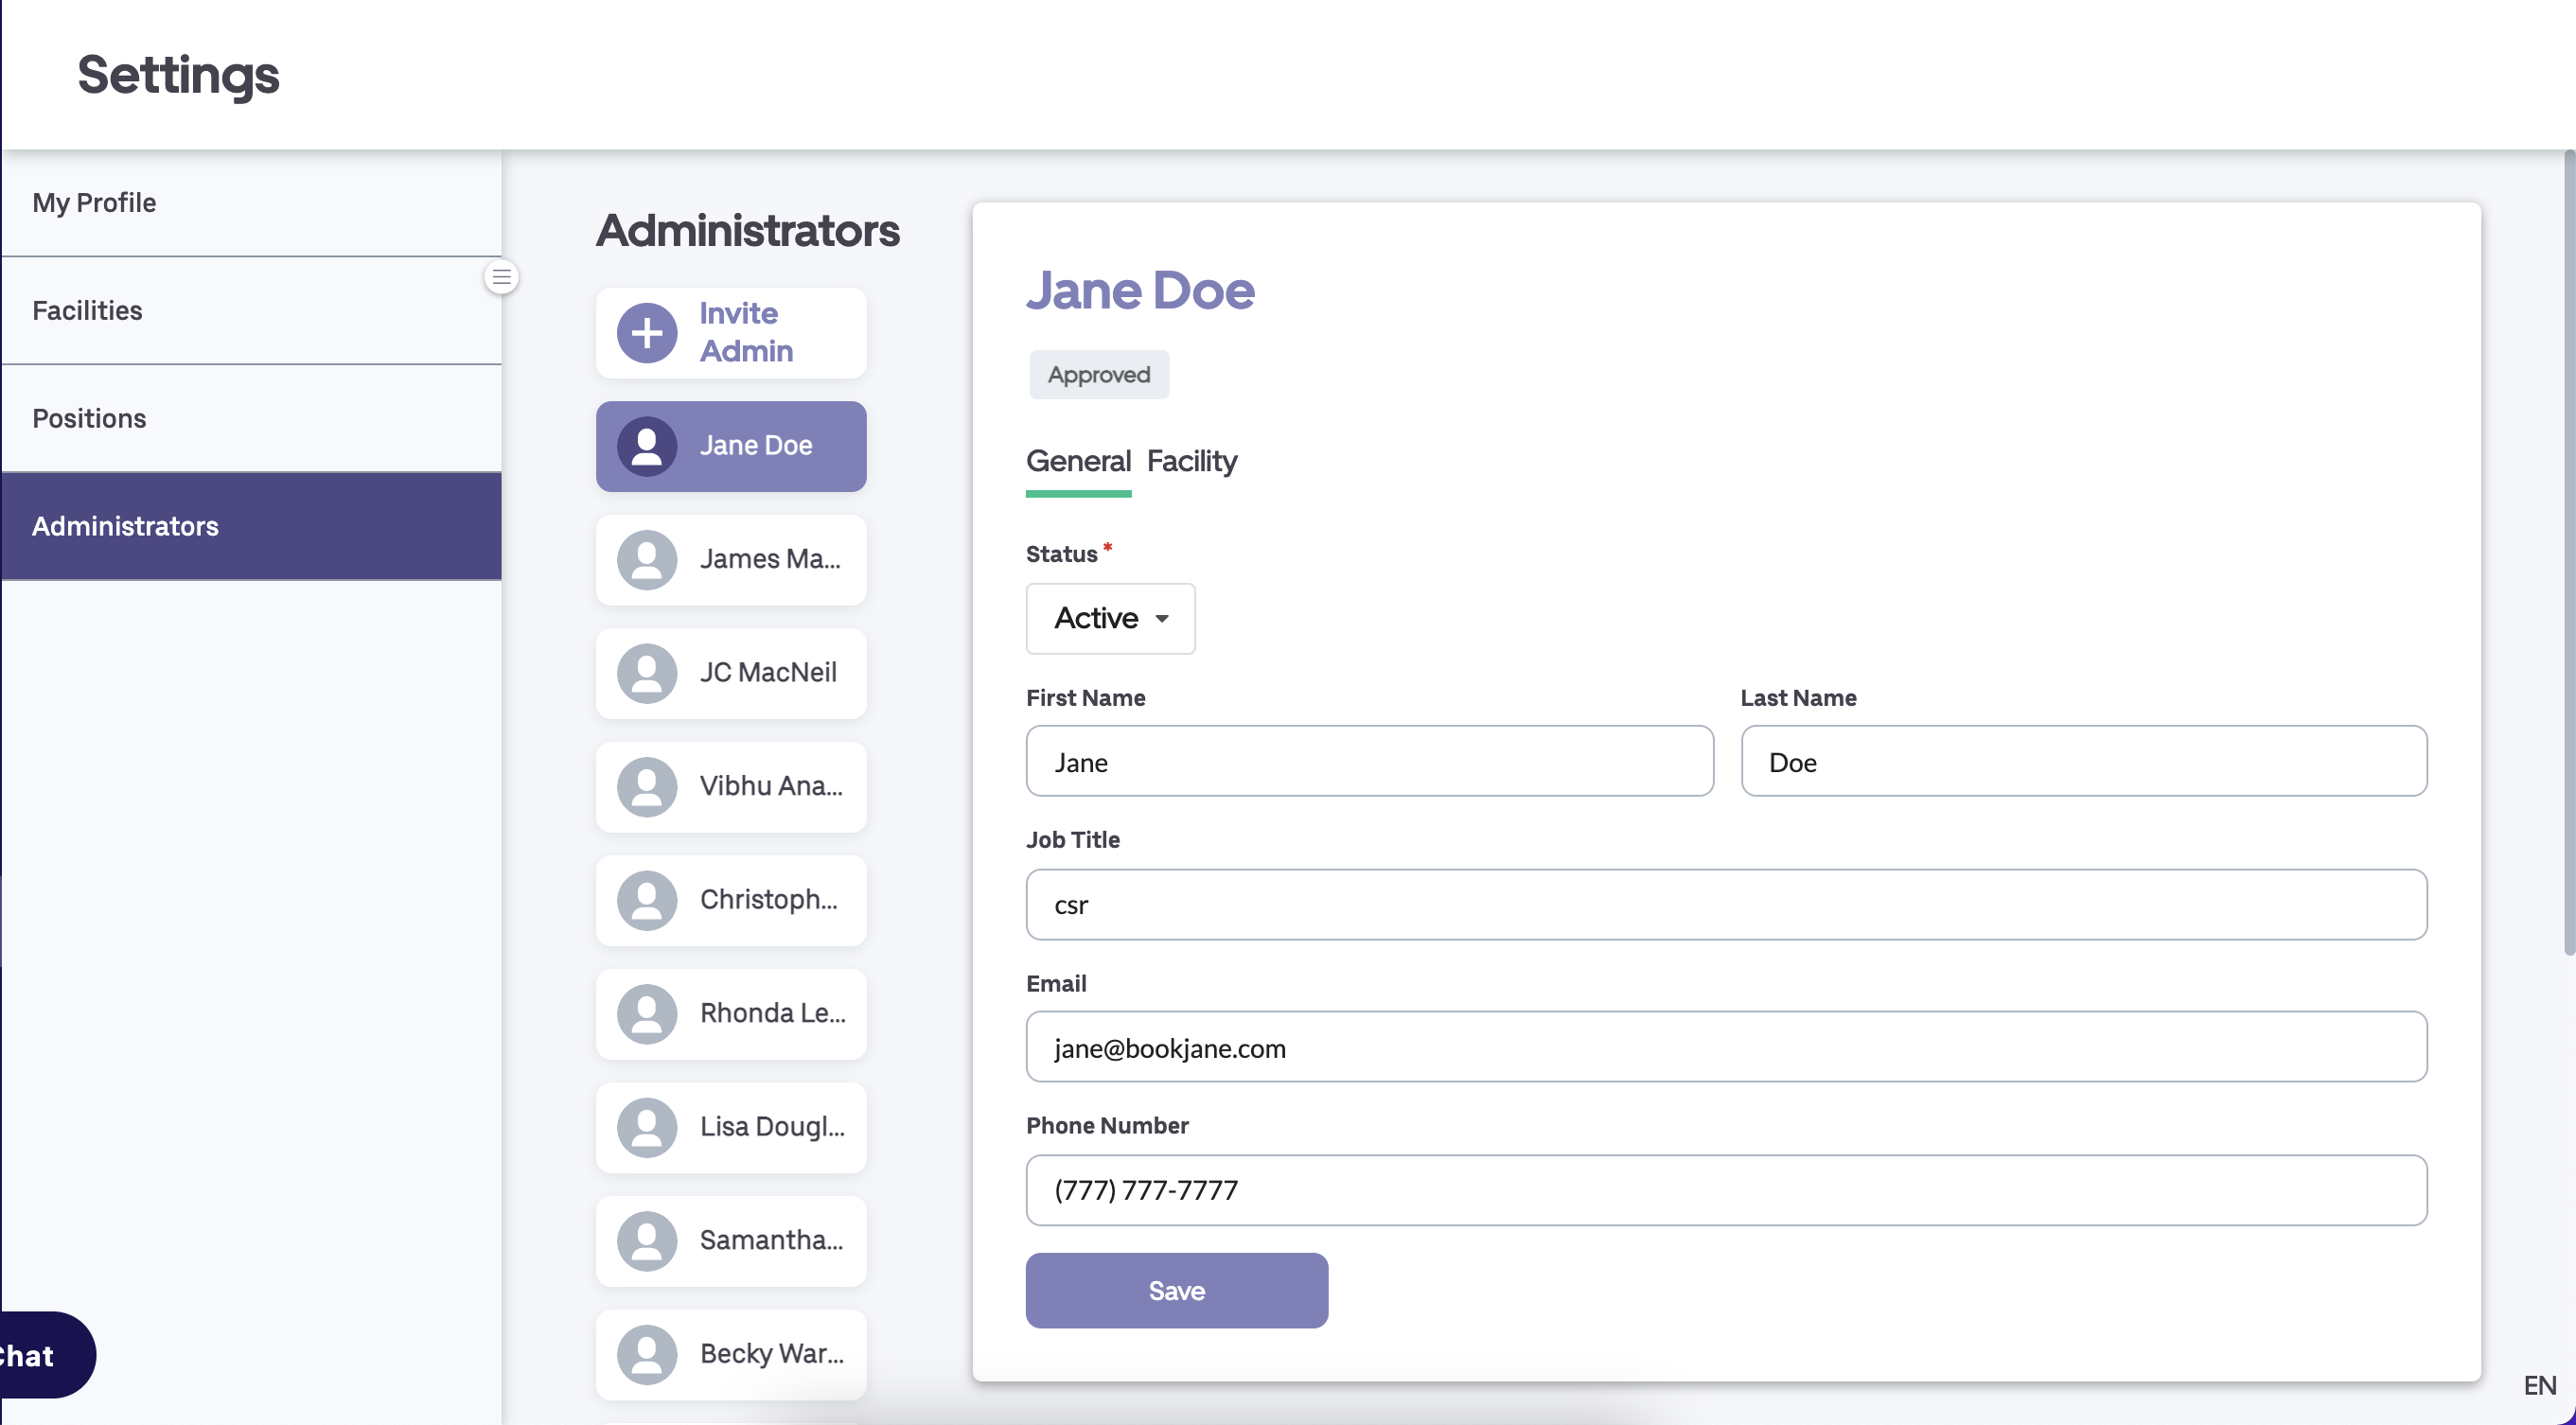Click Jane Doe's avatar icon

tap(646, 446)
